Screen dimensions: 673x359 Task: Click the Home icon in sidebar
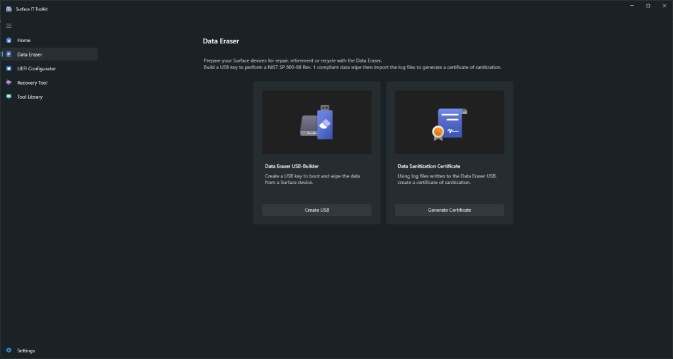9,40
